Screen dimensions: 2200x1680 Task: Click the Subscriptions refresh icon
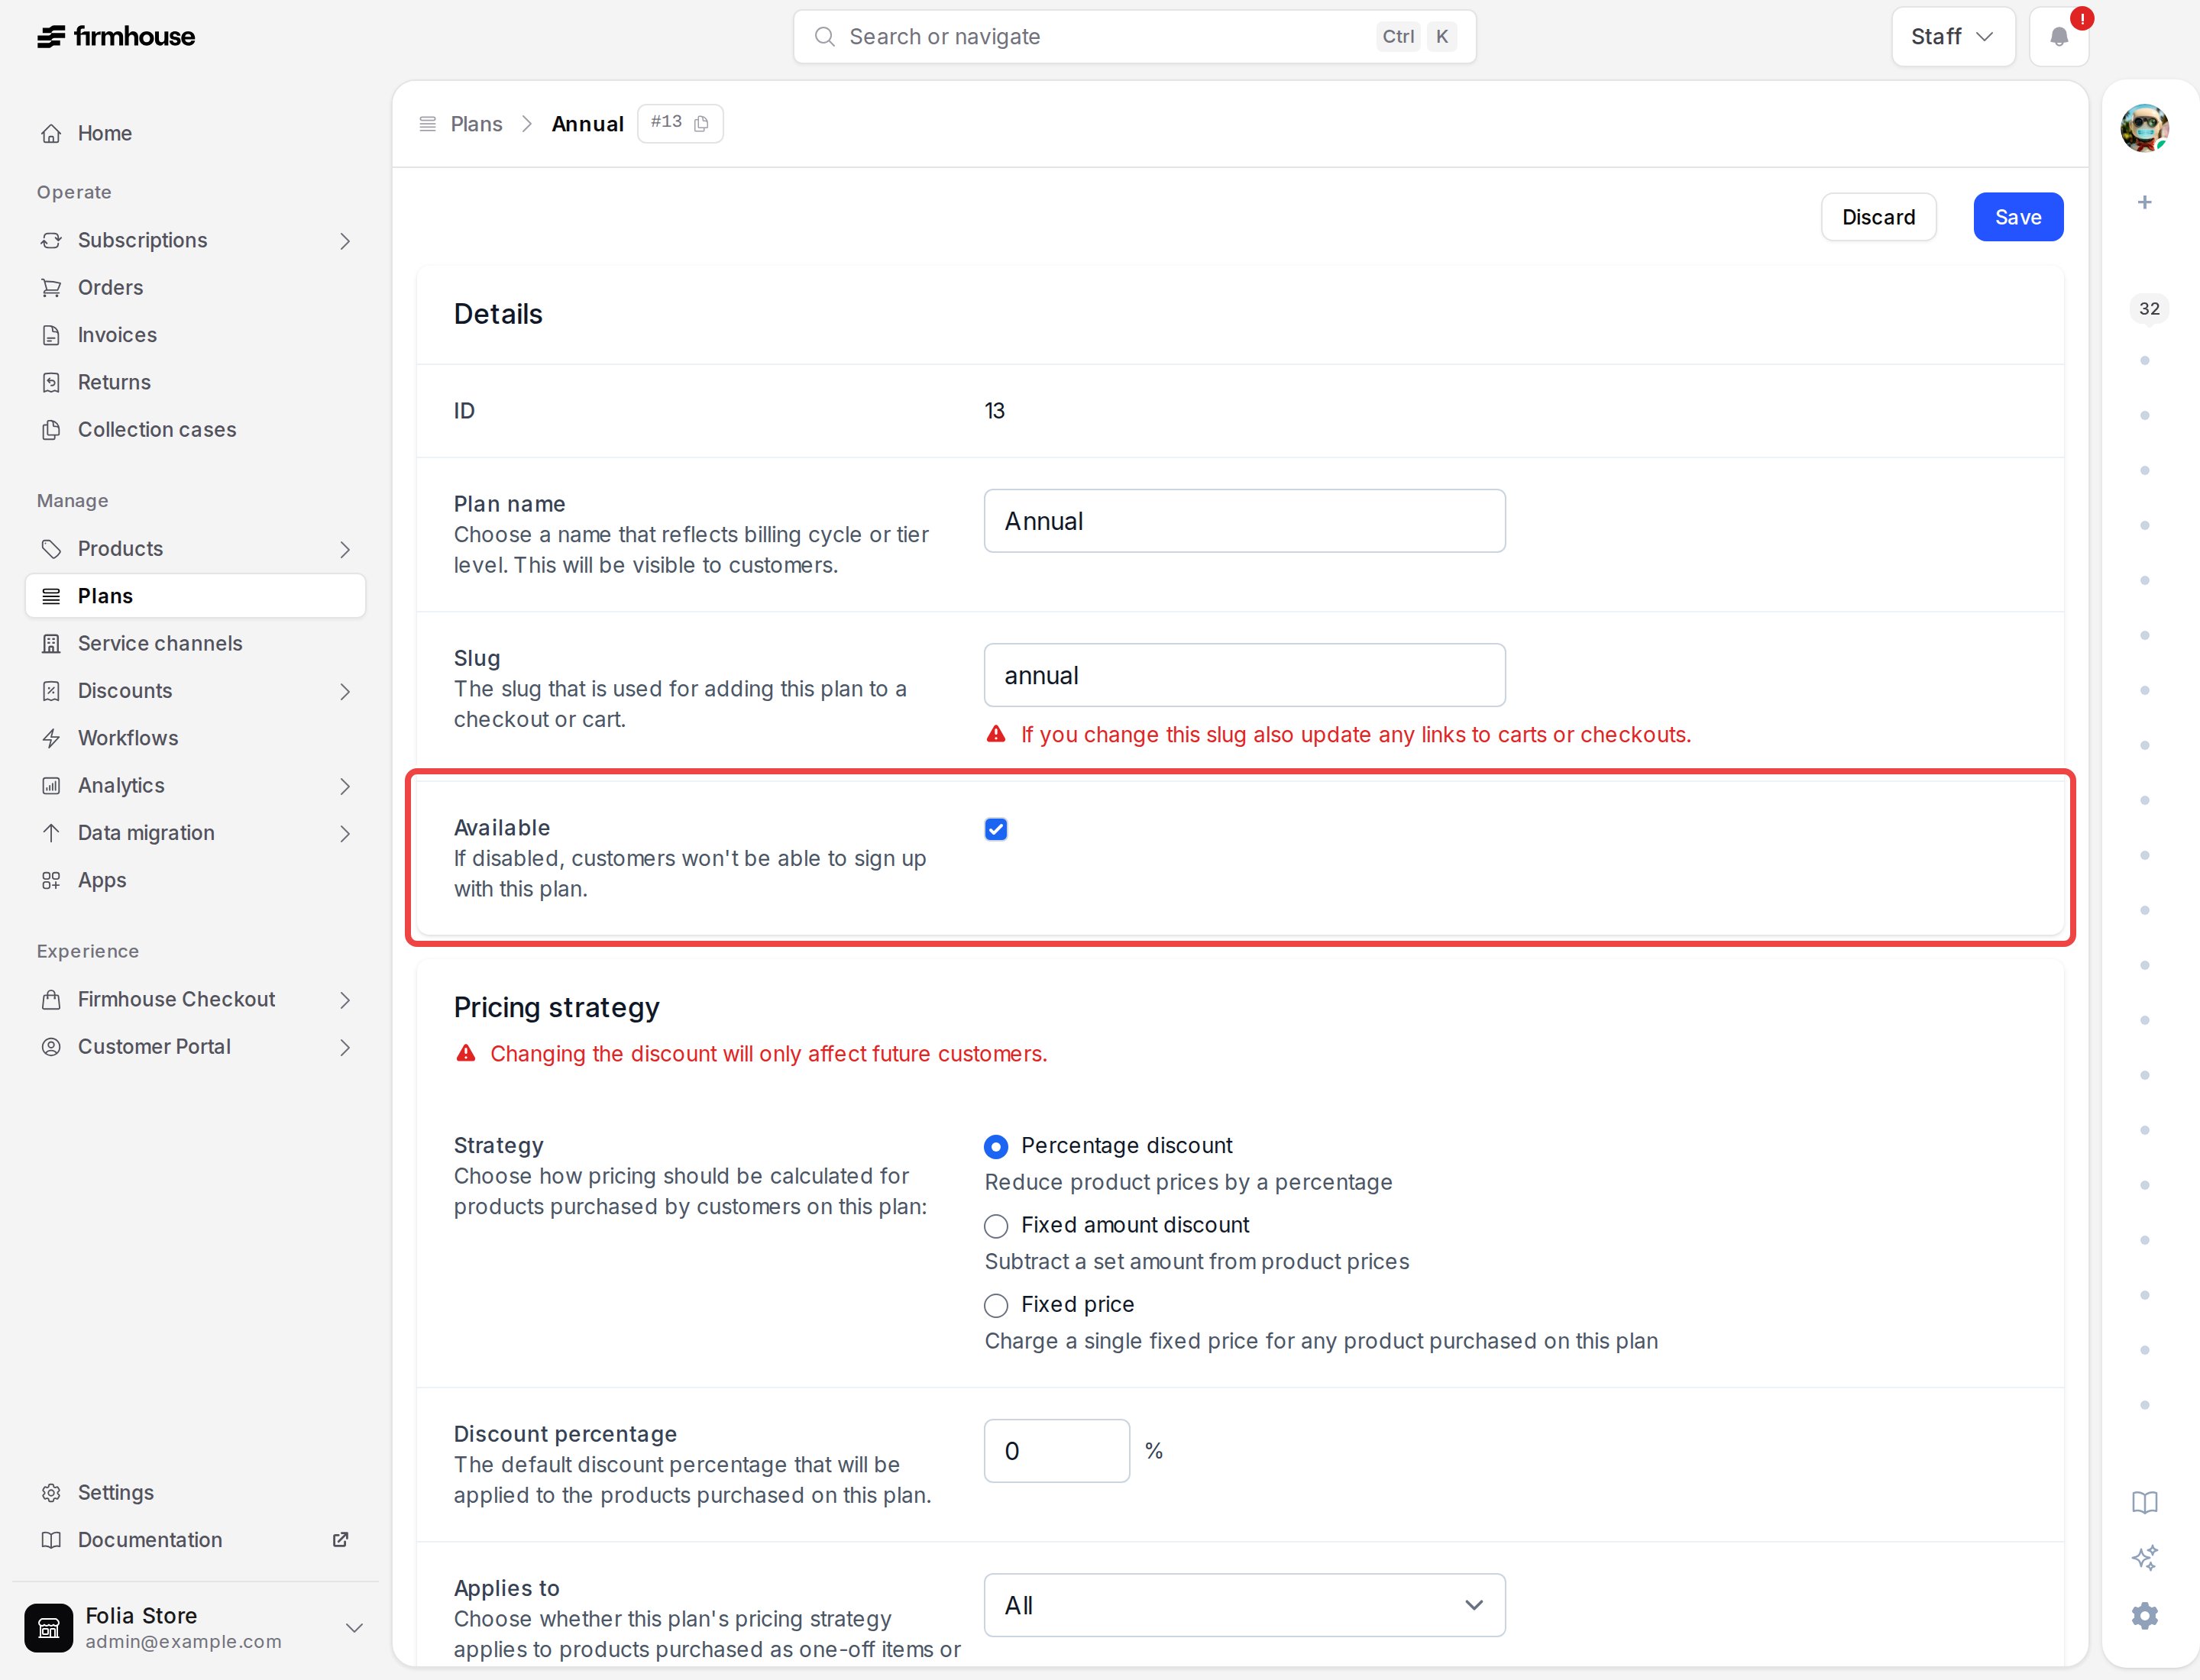(51, 241)
